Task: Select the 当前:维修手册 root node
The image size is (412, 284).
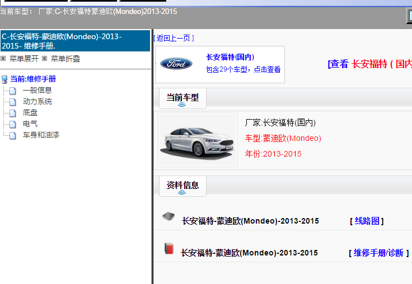Action: 33,79
